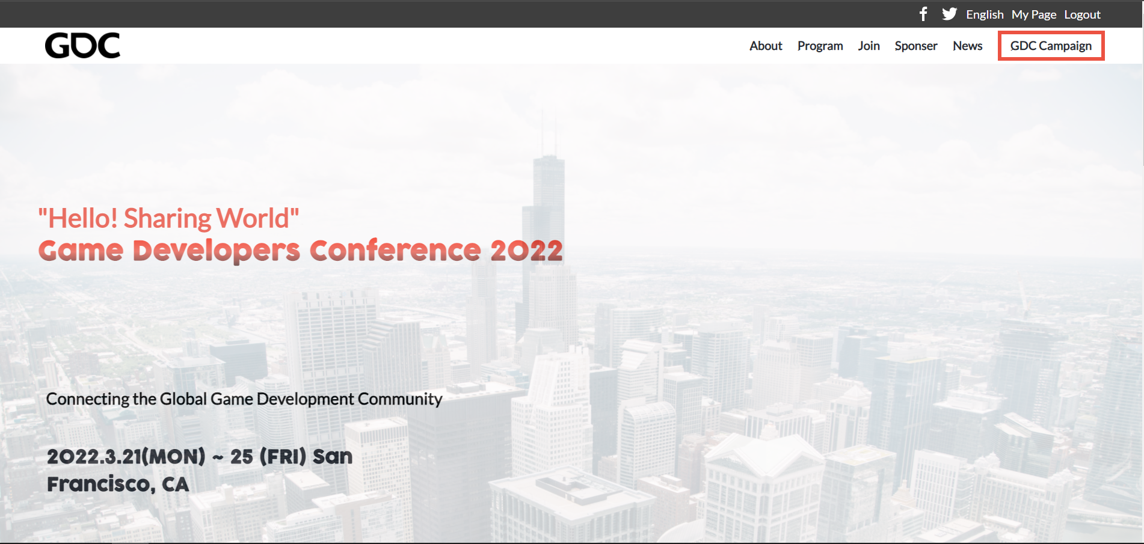Open the About menu

click(x=766, y=46)
